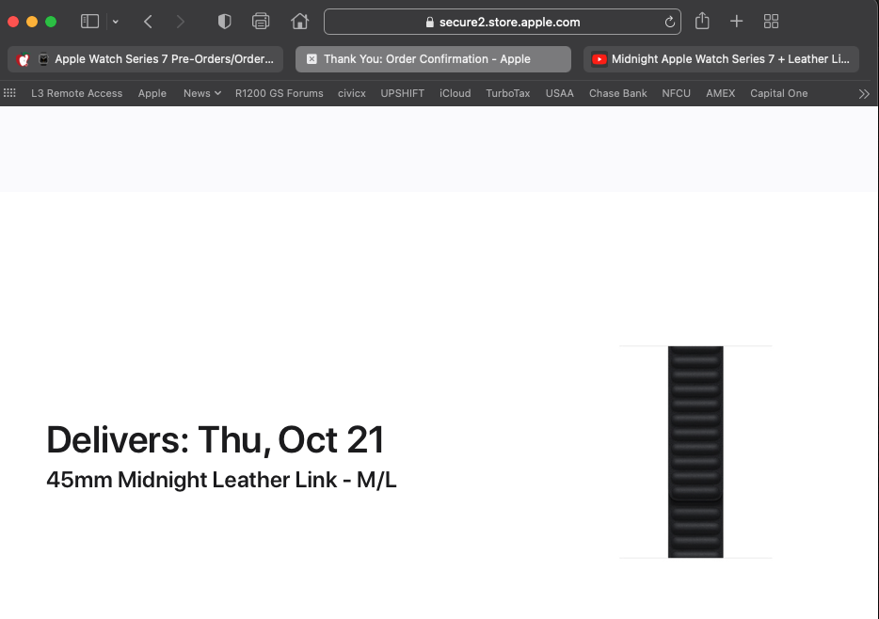The height and width of the screenshot is (619, 879).
Task: Toggle the Safari sidebar
Action: click(89, 22)
